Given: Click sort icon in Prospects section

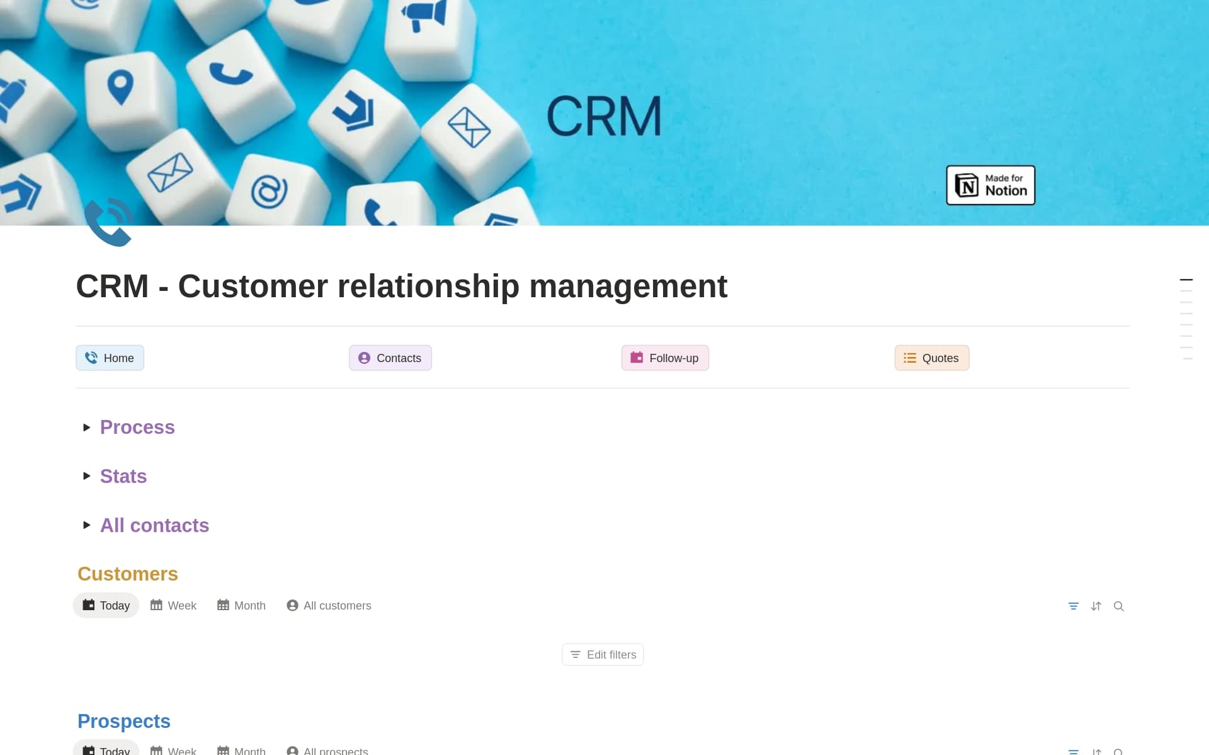Looking at the screenshot, I should click(x=1096, y=751).
